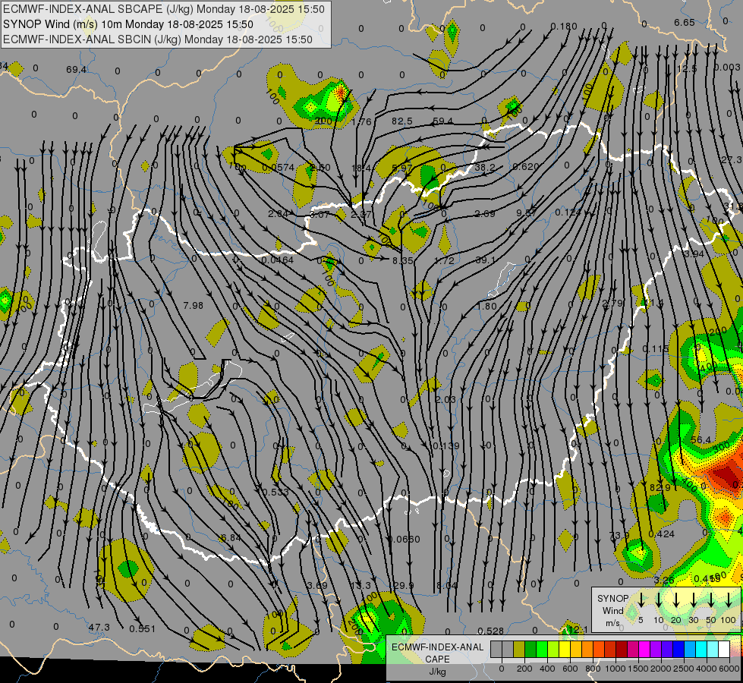Click the 6.84 value on the map

point(231,537)
